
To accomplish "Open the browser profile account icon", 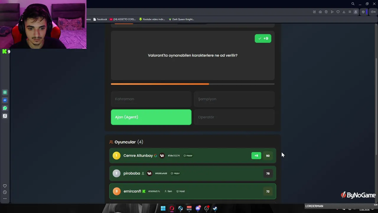I will click(x=356, y=12).
